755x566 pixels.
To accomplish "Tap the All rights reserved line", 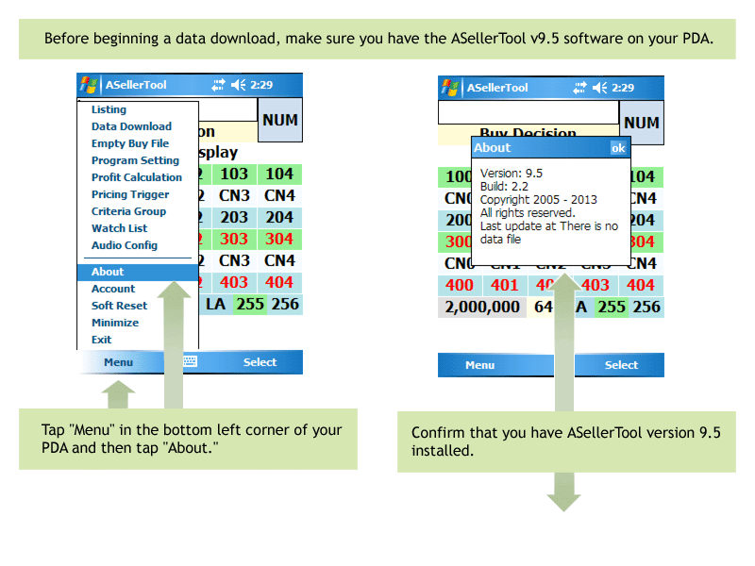I will [528, 213].
